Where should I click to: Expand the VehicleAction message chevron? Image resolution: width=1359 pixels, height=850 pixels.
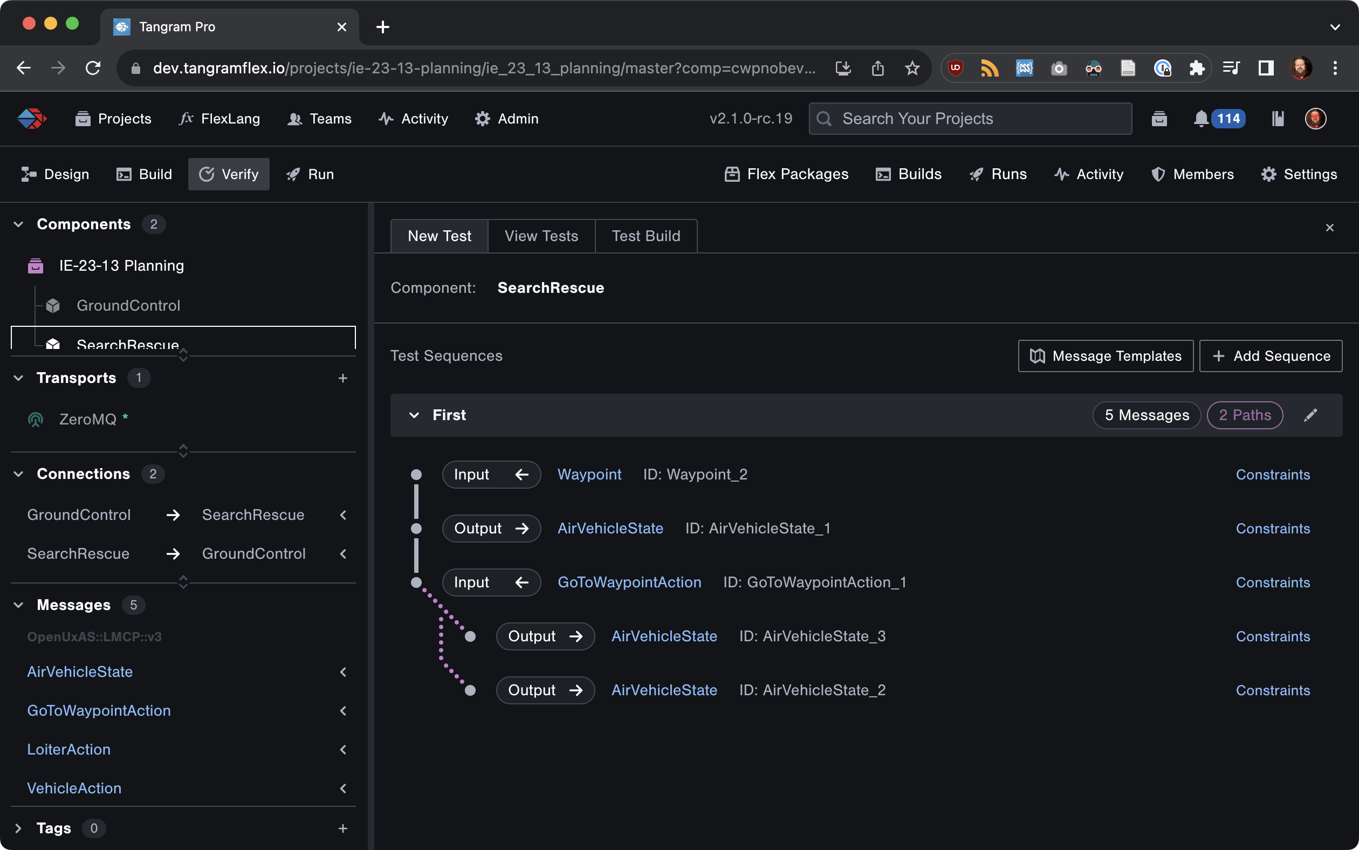pyautogui.click(x=343, y=788)
